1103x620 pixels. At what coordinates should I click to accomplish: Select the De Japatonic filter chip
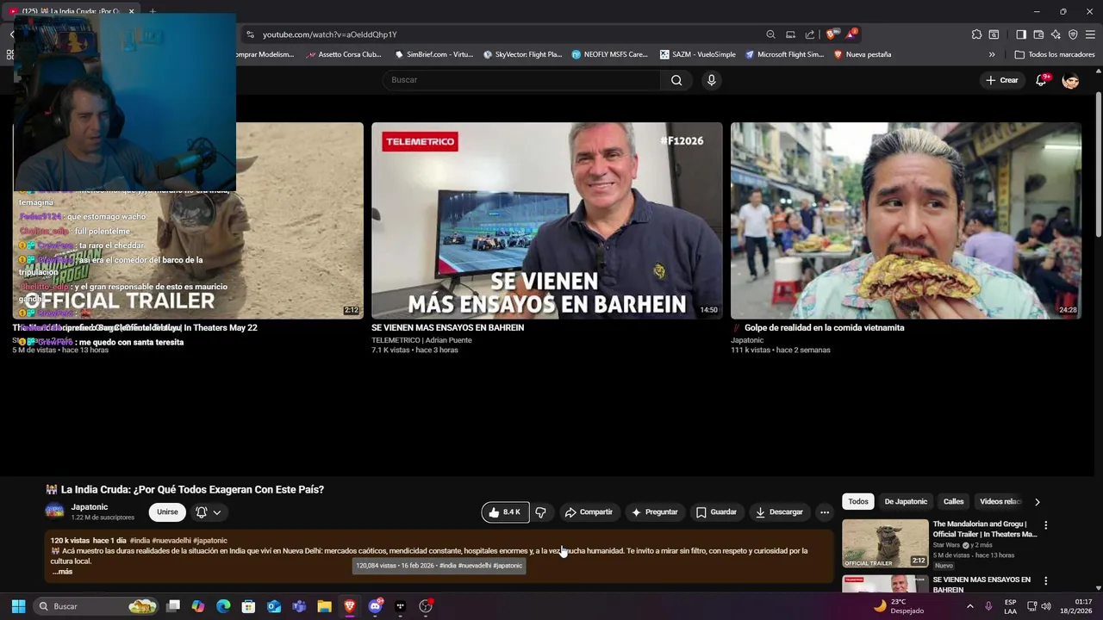pos(906,501)
